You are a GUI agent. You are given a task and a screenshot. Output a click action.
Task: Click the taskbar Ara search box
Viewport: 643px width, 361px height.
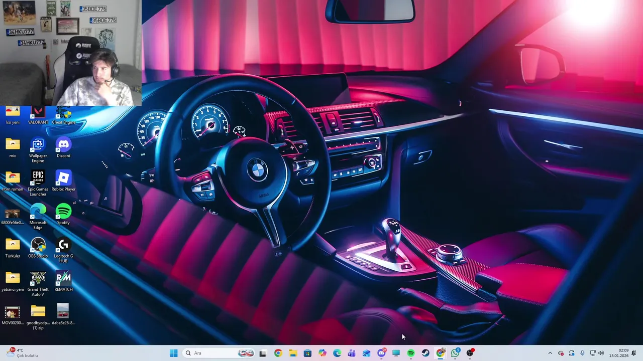[x=219, y=353]
